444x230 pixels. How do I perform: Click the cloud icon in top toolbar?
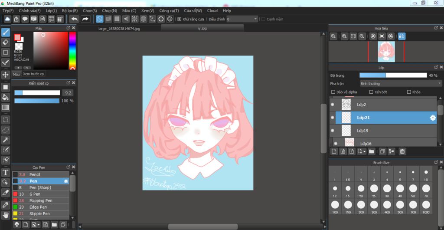tap(8, 19)
